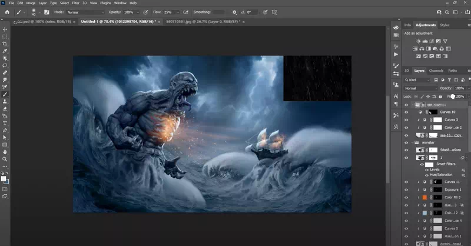Open the Filter menu

pos(75,3)
